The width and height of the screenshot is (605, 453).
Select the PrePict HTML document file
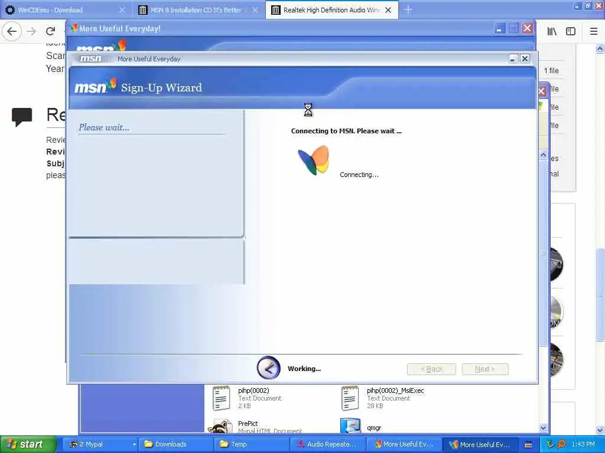[256, 426]
